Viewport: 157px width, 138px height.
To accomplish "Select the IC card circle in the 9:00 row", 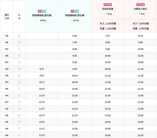I will click(x=19, y=56).
